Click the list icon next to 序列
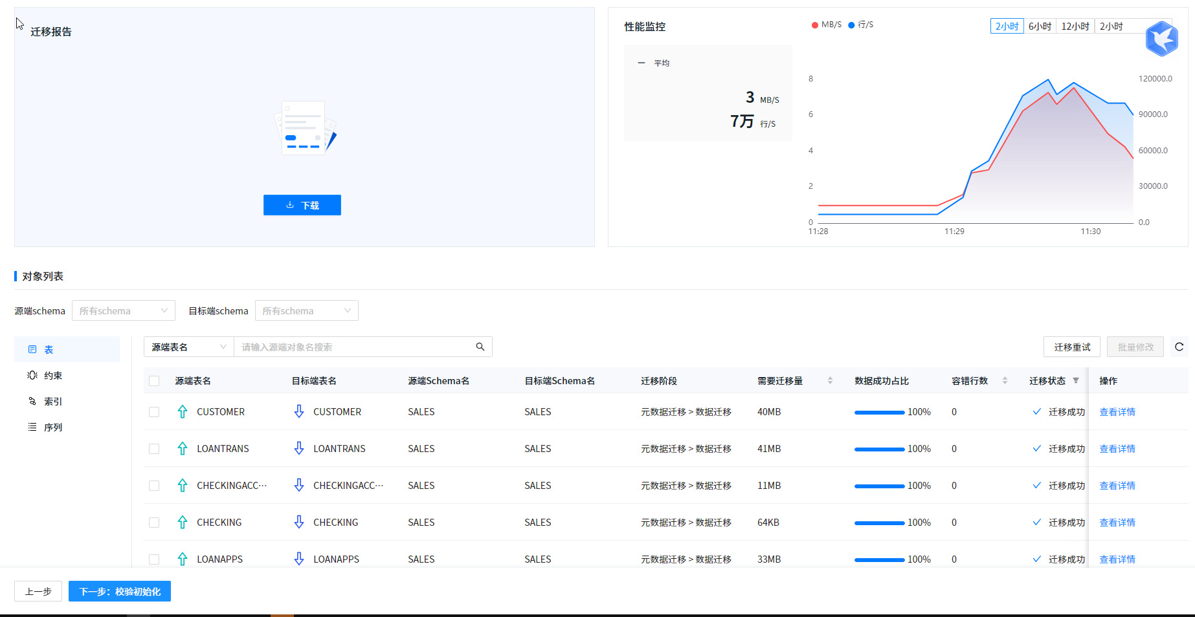Viewport: 1195px width, 617px height. pyautogui.click(x=32, y=427)
